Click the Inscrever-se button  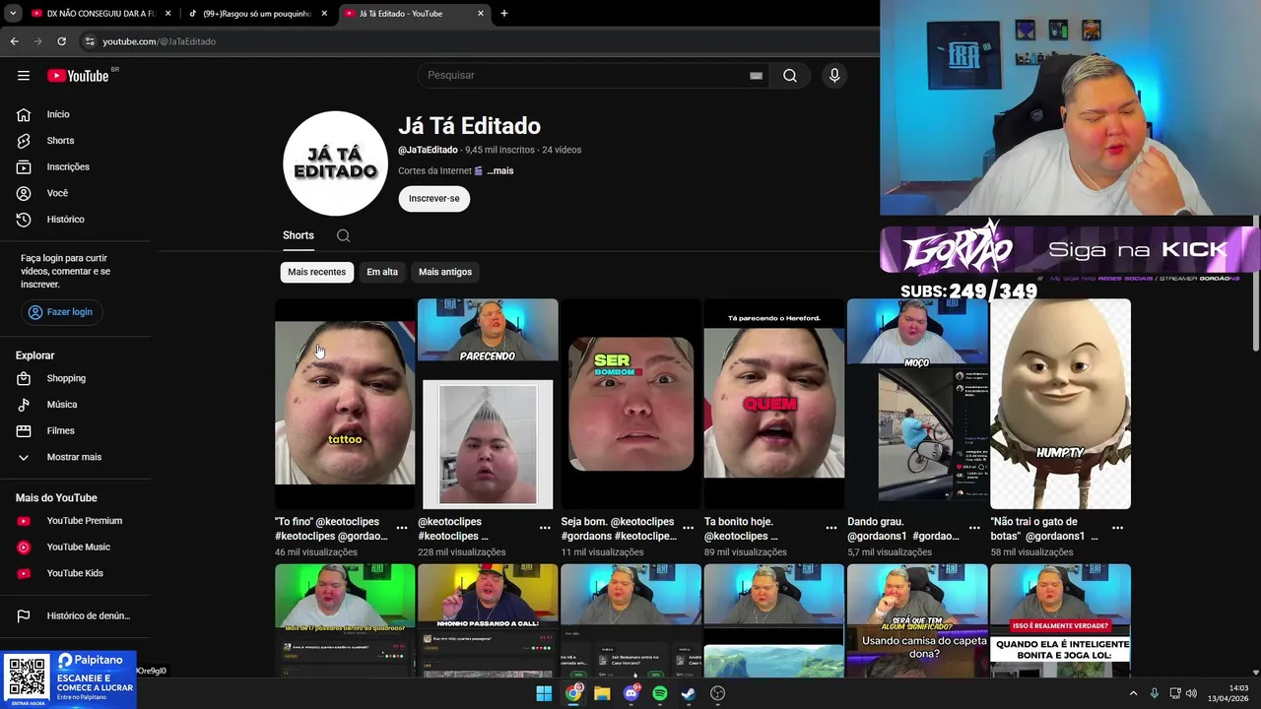point(434,199)
